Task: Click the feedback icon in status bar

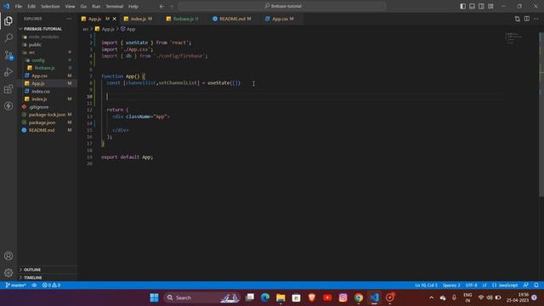Action: (526, 286)
